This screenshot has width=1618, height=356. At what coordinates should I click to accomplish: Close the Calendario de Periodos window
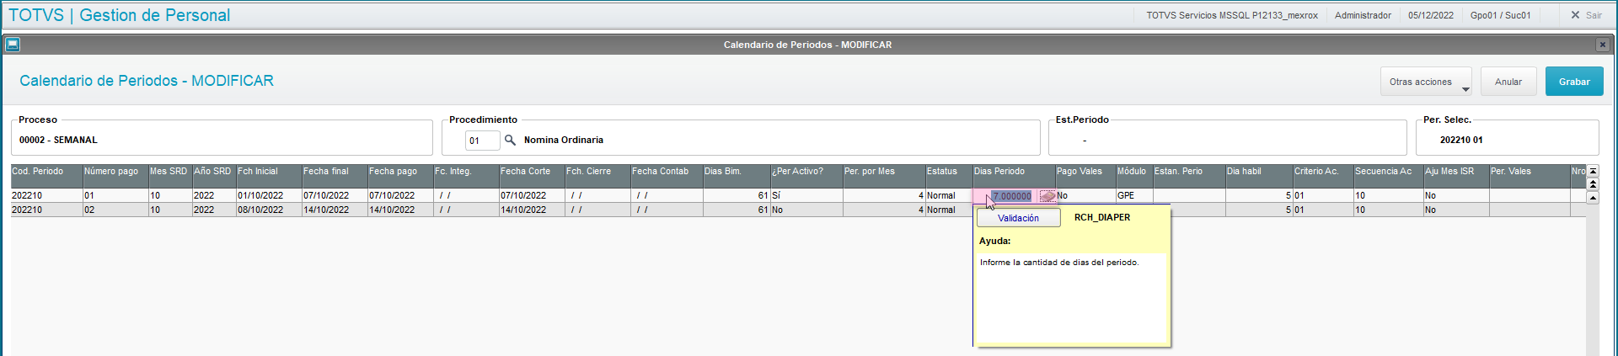[x=1602, y=45]
